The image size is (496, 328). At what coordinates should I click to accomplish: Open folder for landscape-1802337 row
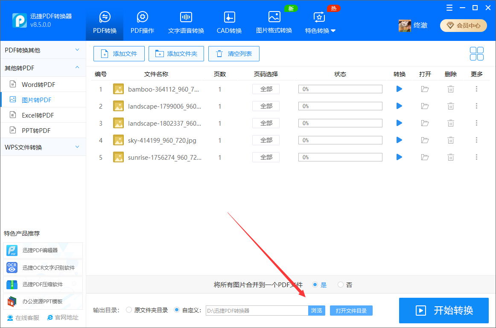425,124
